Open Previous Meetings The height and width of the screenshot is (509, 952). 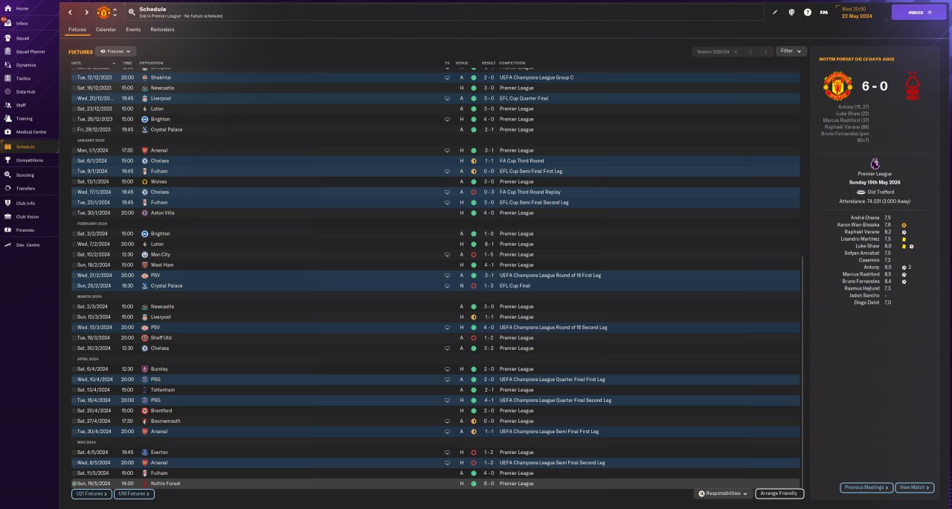(866, 487)
